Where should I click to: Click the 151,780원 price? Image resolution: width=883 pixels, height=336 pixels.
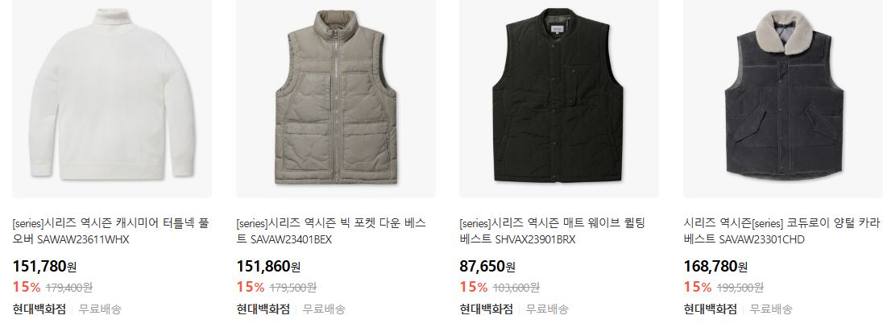click(44, 266)
